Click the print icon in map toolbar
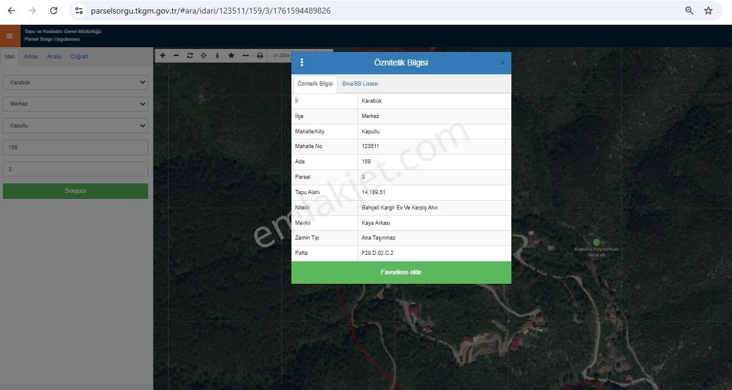 pyautogui.click(x=260, y=55)
